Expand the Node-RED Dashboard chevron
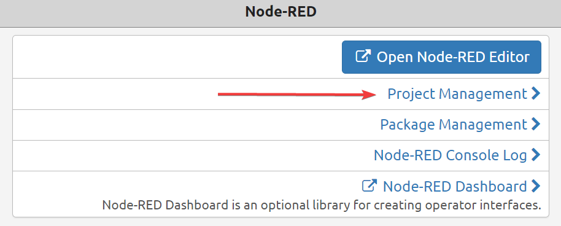The image size is (561, 226). 536,186
